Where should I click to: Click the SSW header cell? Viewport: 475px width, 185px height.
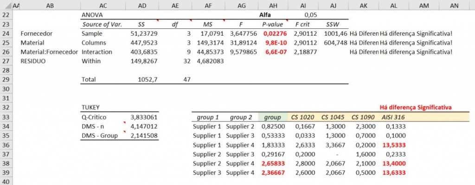(x=333, y=24)
